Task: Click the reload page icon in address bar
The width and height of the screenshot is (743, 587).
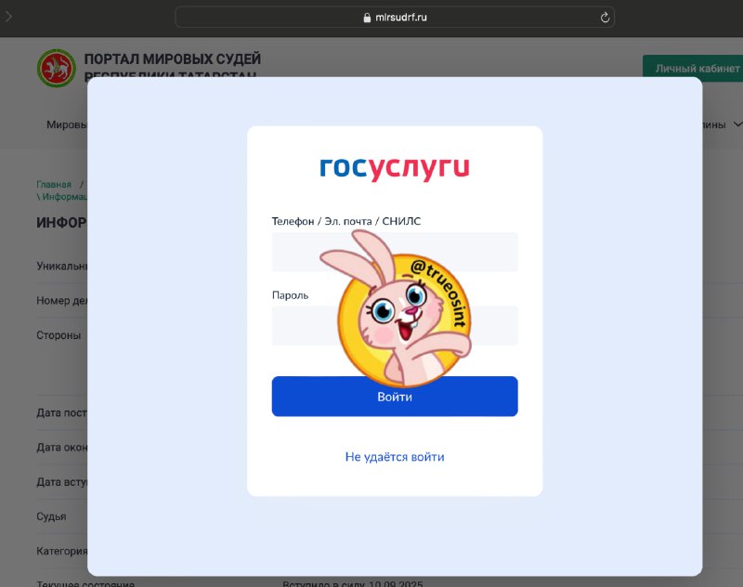Action: tap(605, 18)
